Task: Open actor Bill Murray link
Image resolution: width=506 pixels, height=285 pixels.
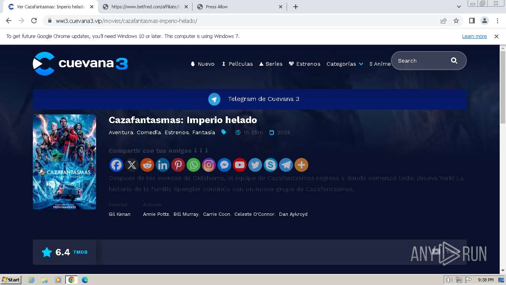Action: click(186, 214)
